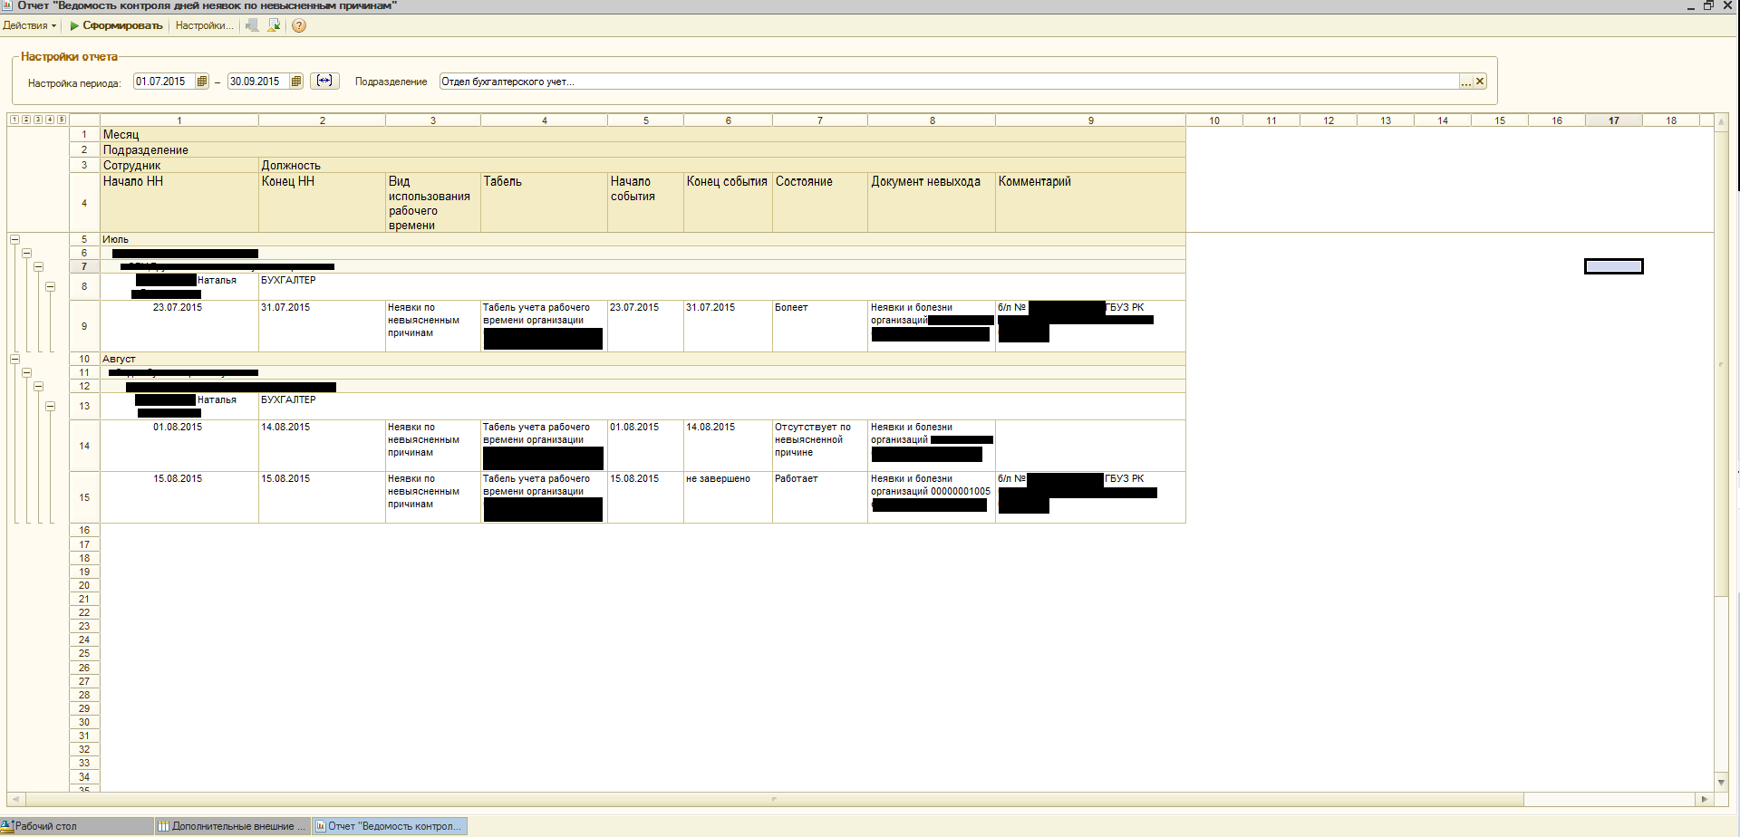Screen dimensions: 1740x837
Task: Collapse the employee group at row 13
Action: point(50,406)
